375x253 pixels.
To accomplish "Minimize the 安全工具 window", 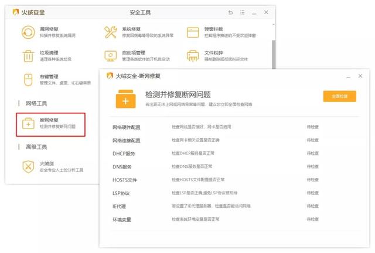I will 254,13.
